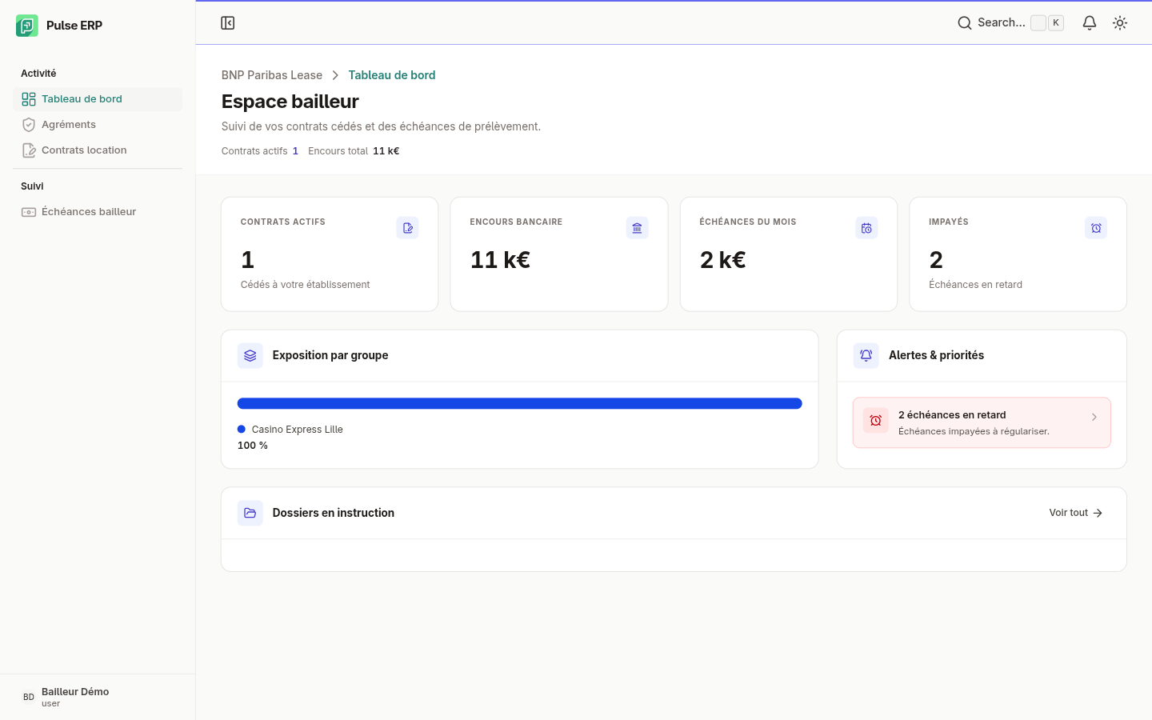Screen dimensions: 1152x720
Task: Click Voir tout link
Action: coord(1076,513)
